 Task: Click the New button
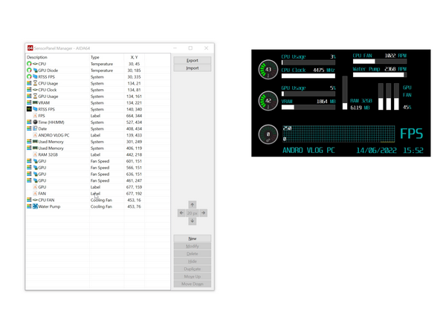tap(192, 238)
